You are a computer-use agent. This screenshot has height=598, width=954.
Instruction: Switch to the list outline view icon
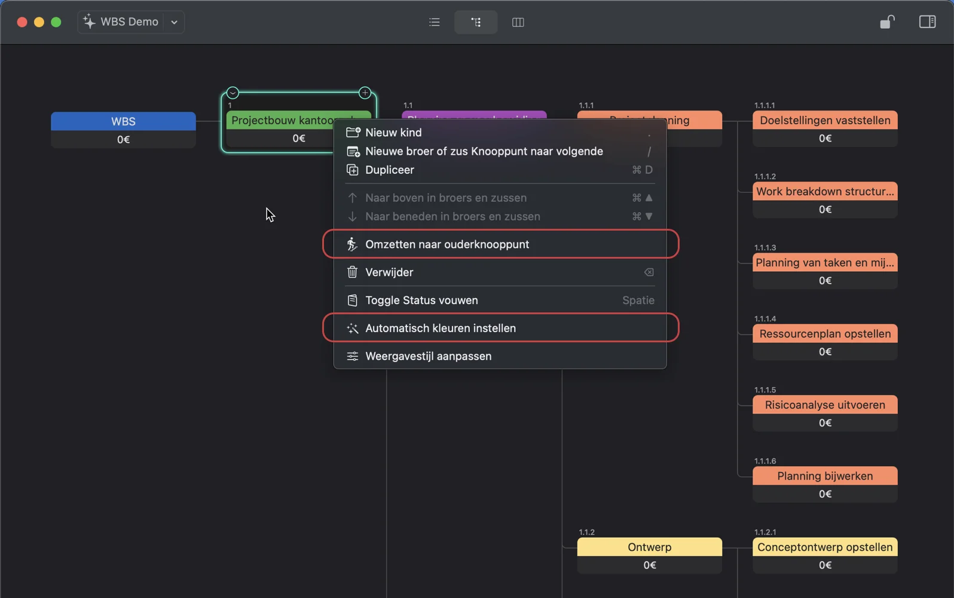click(x=435, y=22)
